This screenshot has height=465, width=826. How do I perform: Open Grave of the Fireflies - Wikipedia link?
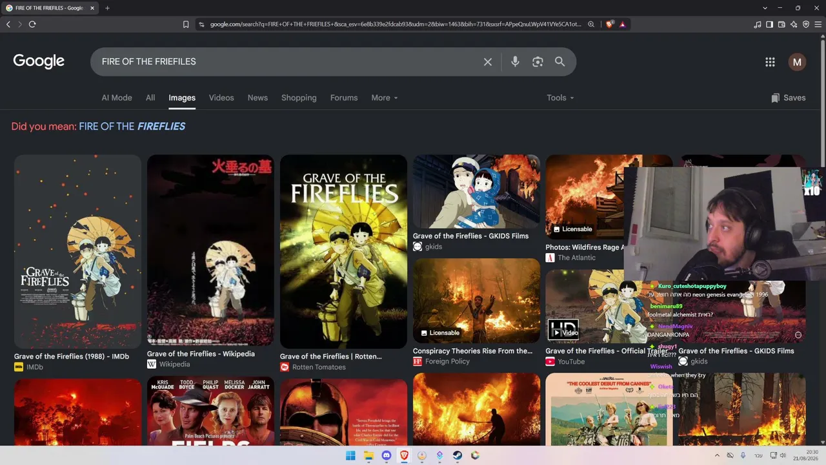point(201,354)
